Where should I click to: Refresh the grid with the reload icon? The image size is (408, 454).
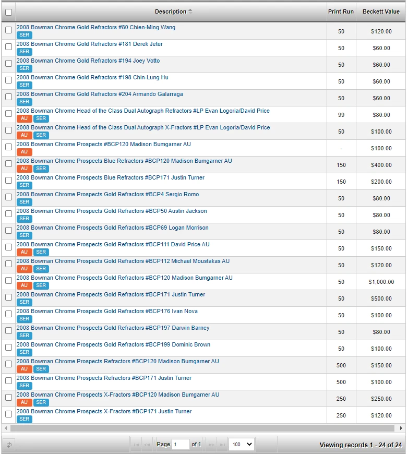9,445
